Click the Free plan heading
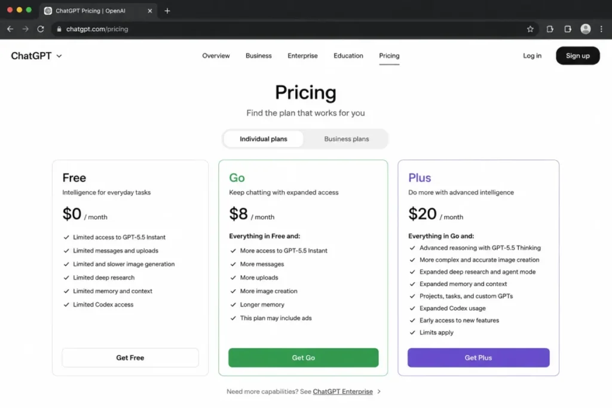This screenshot has width=612, height=408. pyautogui.click(x=74, y=178)
